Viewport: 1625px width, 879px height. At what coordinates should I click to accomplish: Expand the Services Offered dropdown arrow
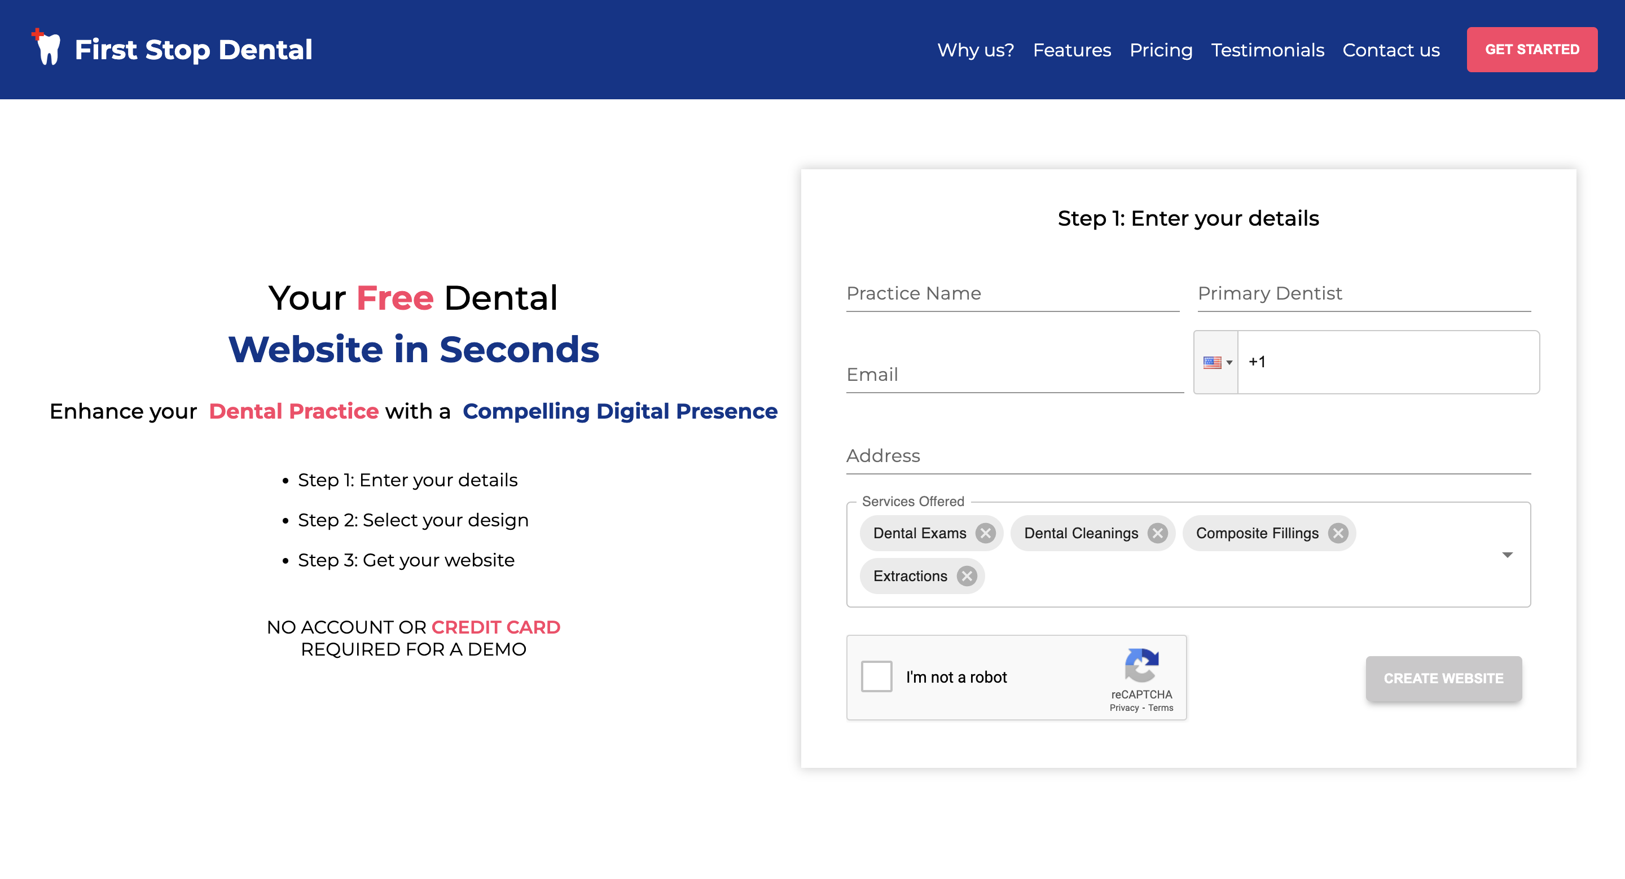[1507, 555]
